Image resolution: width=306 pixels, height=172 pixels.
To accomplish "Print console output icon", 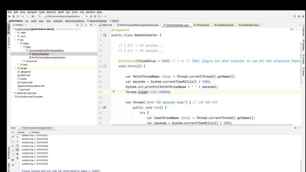I will [x=17, y=154].
